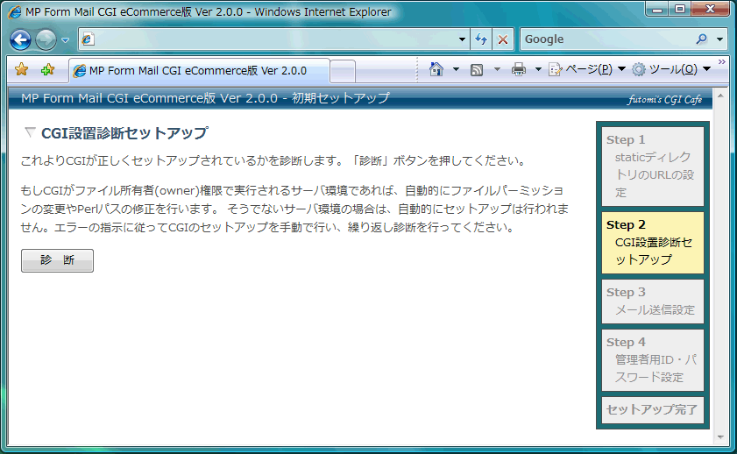Image resolution: width=737 pixels, height=454 pixels.
Task: Expand the address bar history dropdown
Action: [463, 39]
